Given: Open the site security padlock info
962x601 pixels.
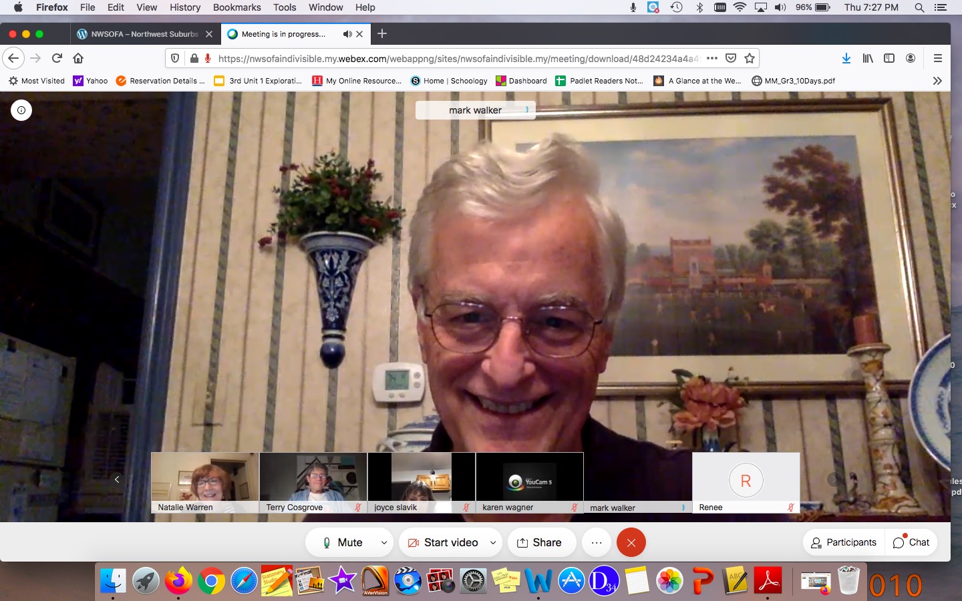Looking at the screenshot, I should pos(194,59).
